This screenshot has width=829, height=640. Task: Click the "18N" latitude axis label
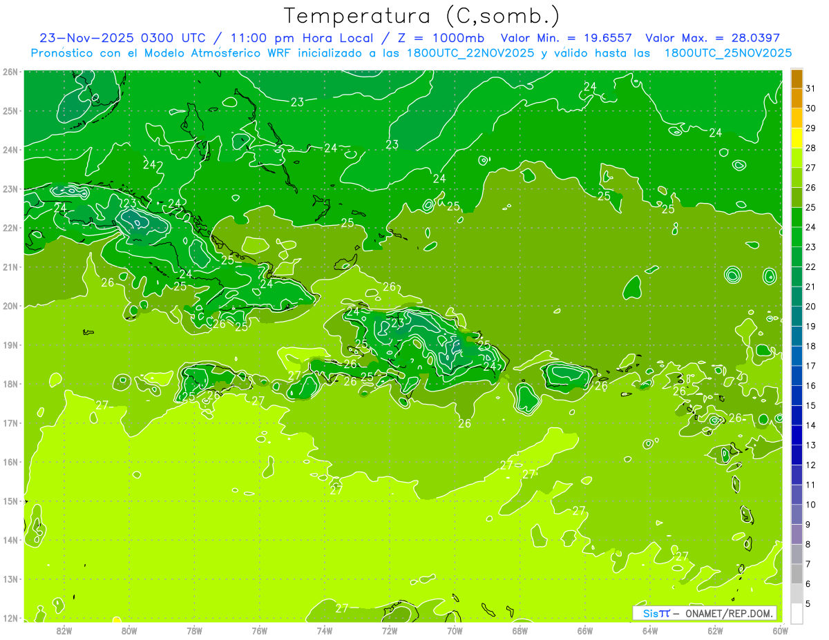point(10,384)
